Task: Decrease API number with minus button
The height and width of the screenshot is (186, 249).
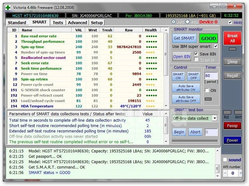Action: tap(225, 173)
